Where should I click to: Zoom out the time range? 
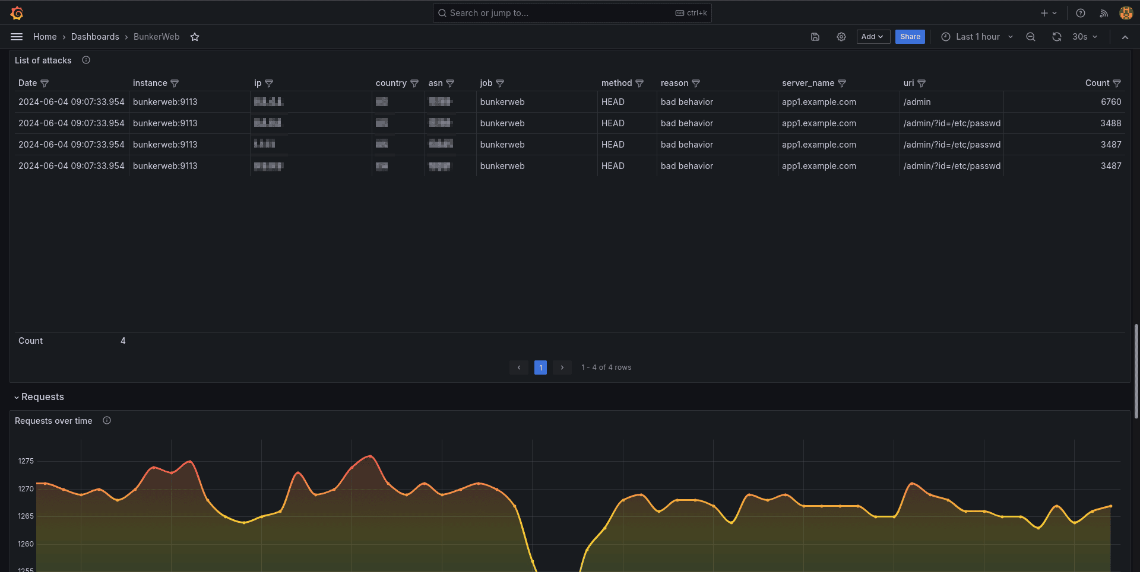(1030, 37)
